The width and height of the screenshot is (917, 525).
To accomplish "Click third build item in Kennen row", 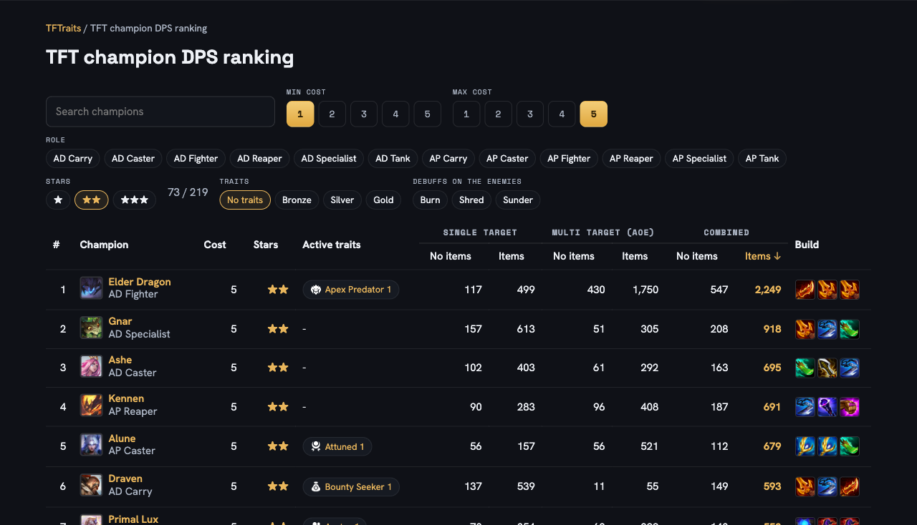I will [x=850, y=407].
